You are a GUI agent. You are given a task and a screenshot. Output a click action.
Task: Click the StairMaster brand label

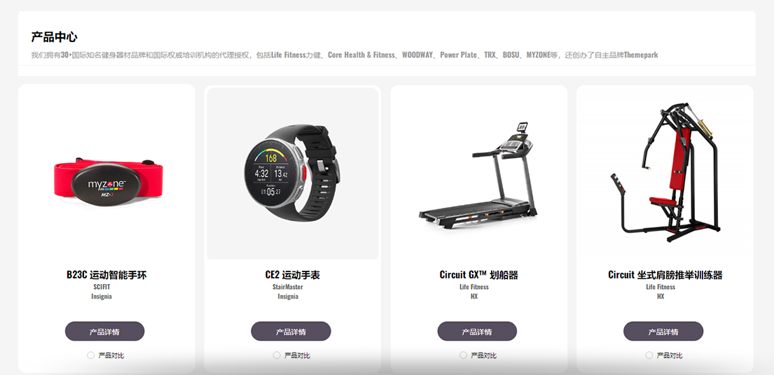[x=288, y=287]
